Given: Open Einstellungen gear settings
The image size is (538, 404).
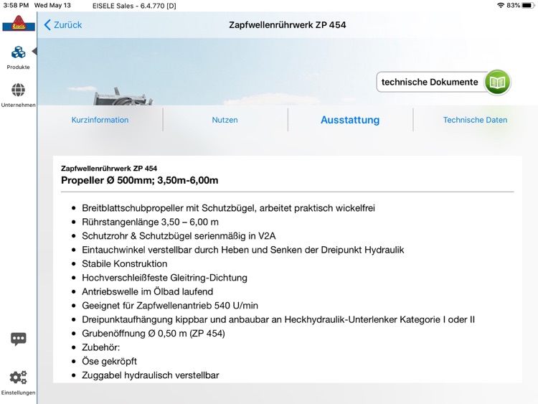Looking at the screenshot, I should (x=18, y=382).
